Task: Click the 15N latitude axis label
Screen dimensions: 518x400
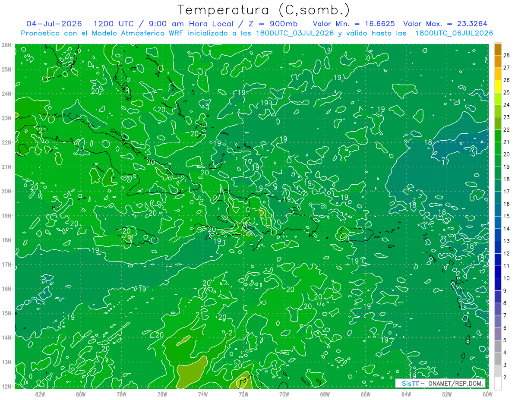Action: point(6,313)
